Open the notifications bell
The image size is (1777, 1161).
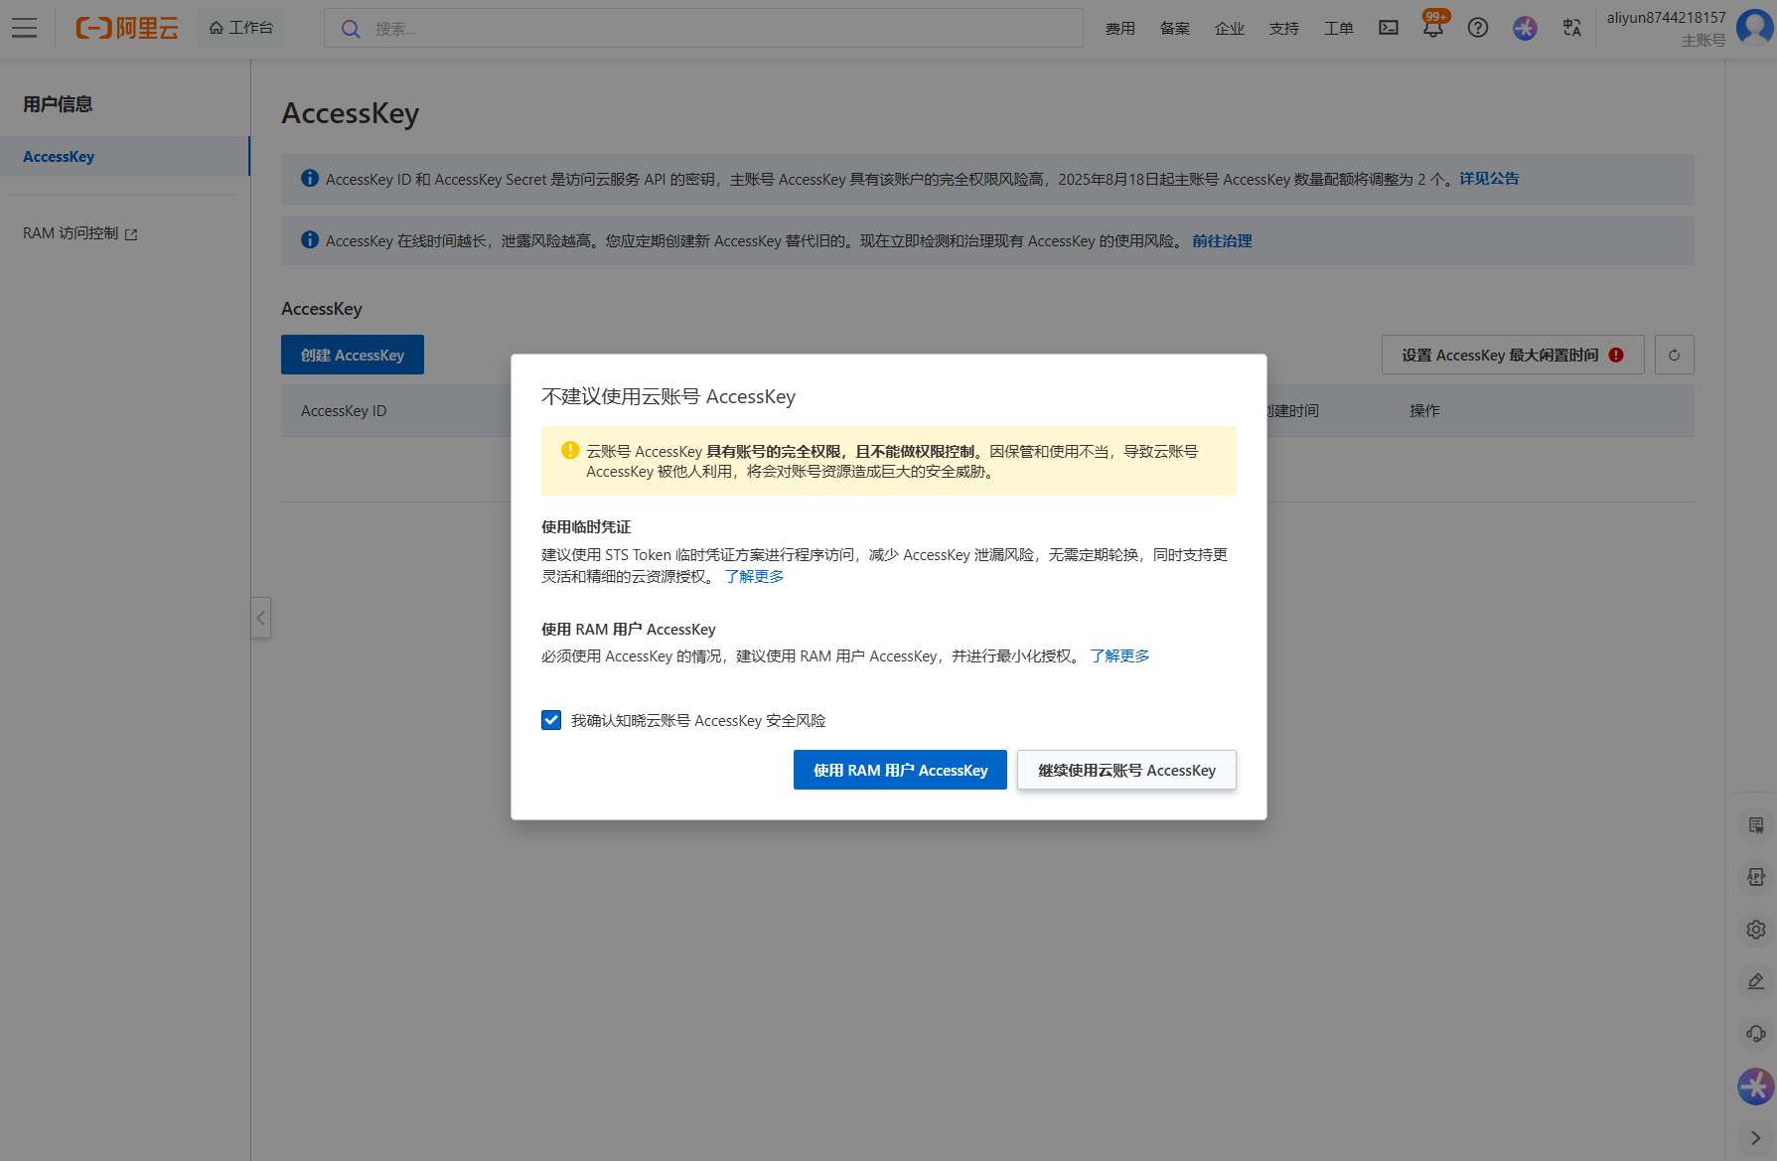[1432, 28]
